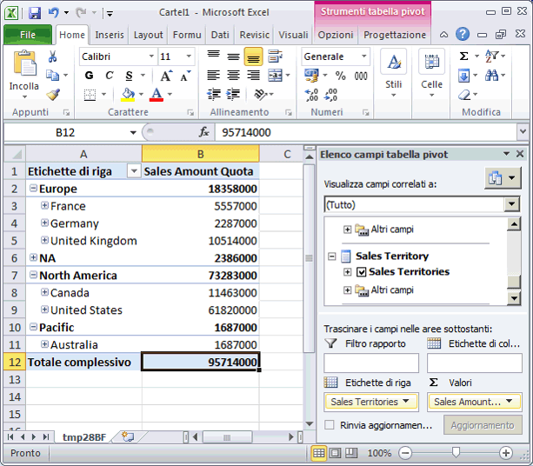Toggle bottom vertical alignment
Image resolution: width=533 pixels, height=466 pixels.
pyautogui.click(x=253, y=57)
